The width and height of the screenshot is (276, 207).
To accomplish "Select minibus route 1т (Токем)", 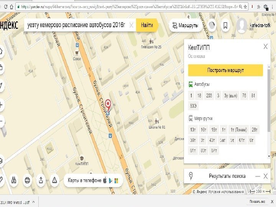I will 239,130.
